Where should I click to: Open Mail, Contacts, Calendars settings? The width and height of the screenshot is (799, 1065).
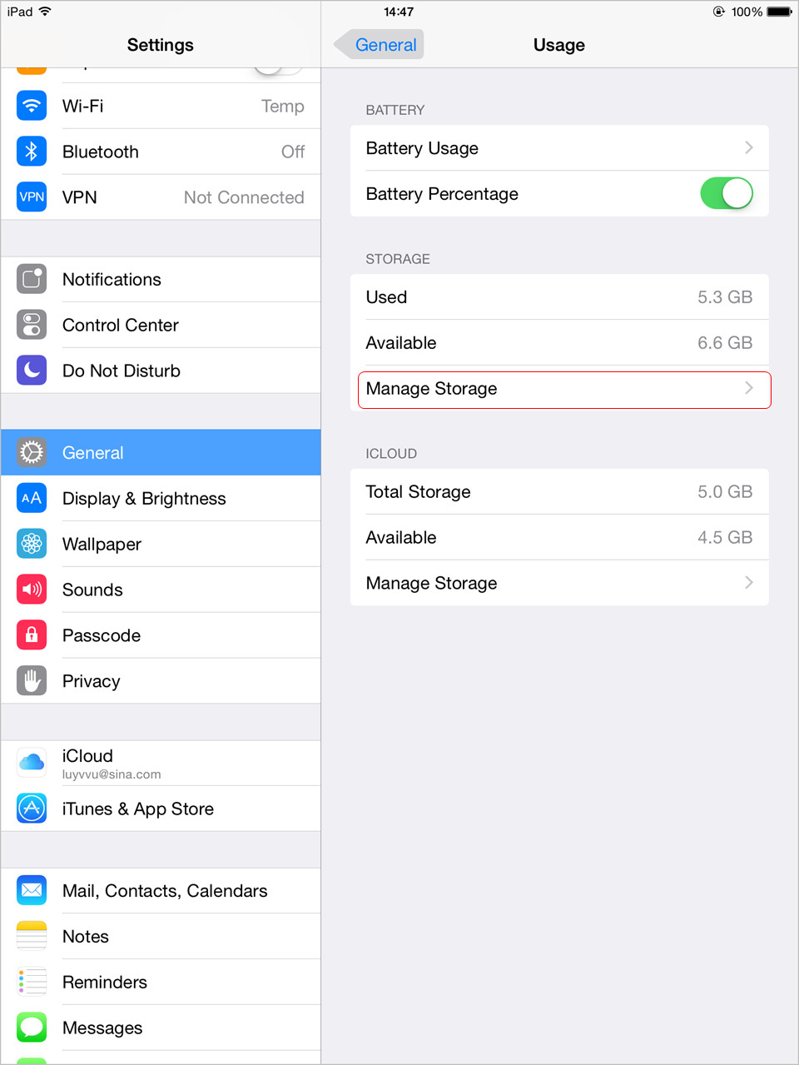pyautogui.click(x=161, y=890)
